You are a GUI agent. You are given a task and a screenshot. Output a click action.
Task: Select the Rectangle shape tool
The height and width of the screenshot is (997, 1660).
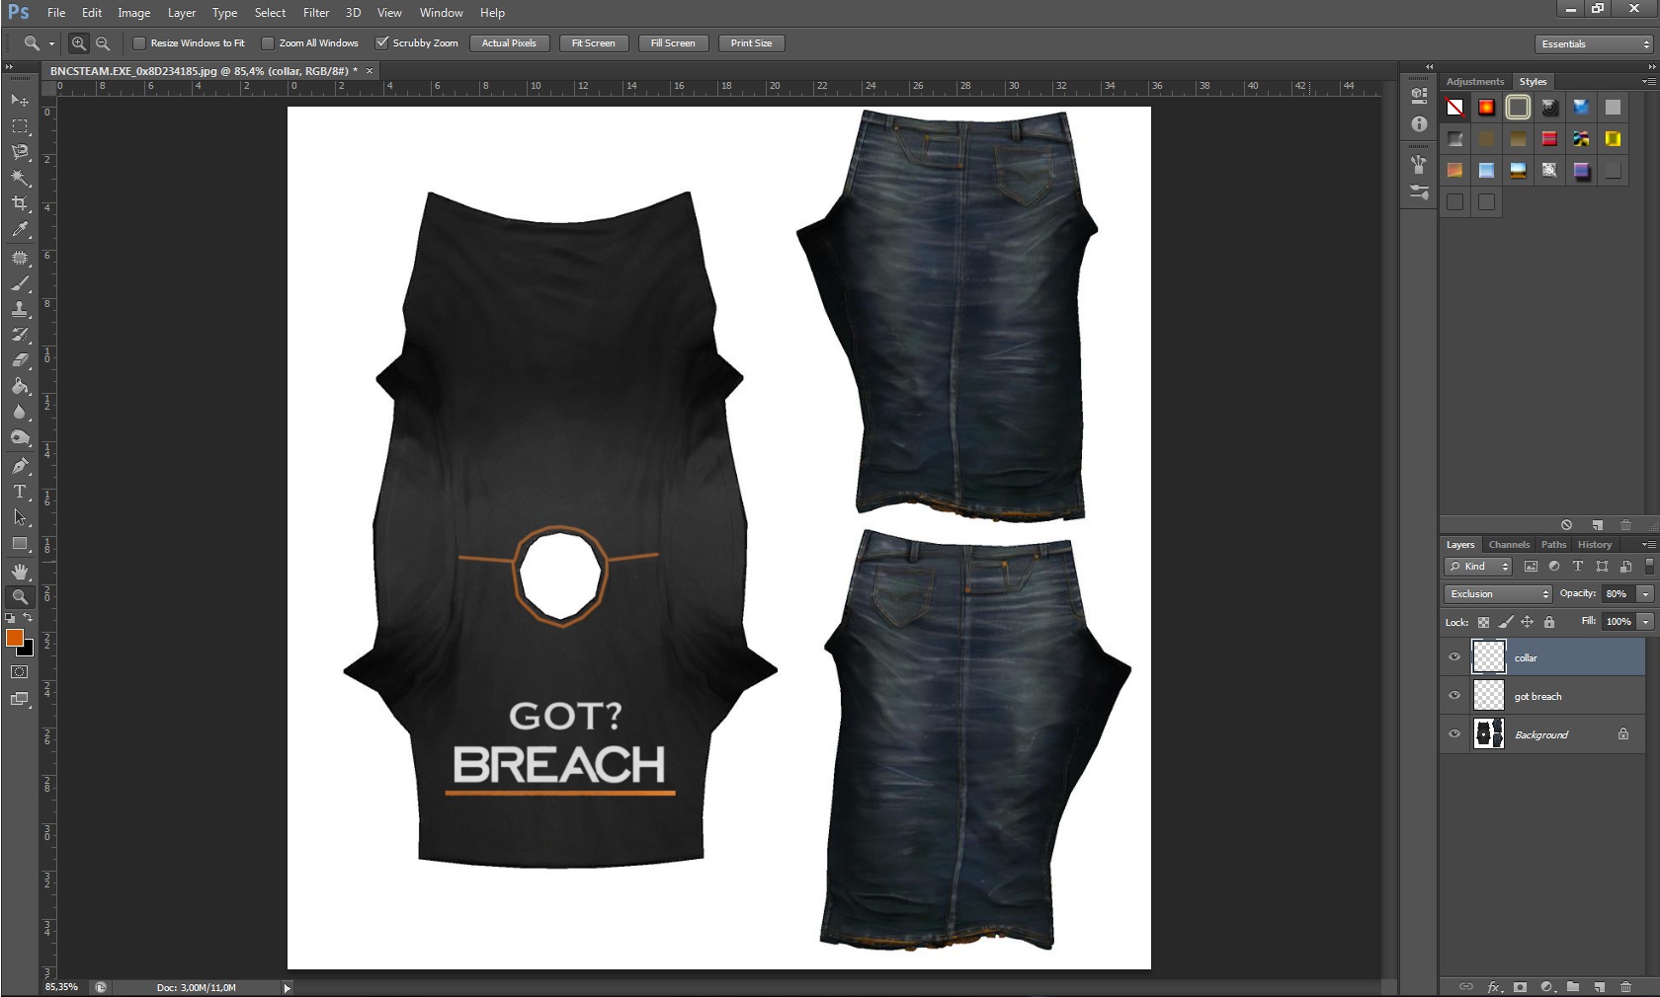coord(20,543)
